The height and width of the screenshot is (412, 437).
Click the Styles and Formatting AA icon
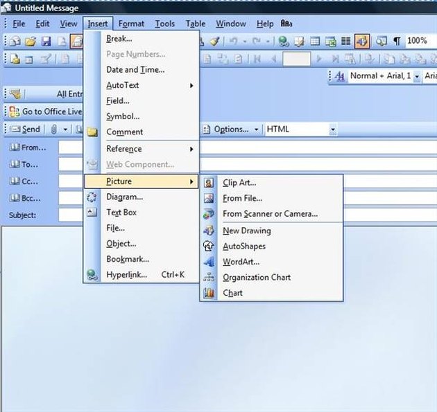pos(340,75)
